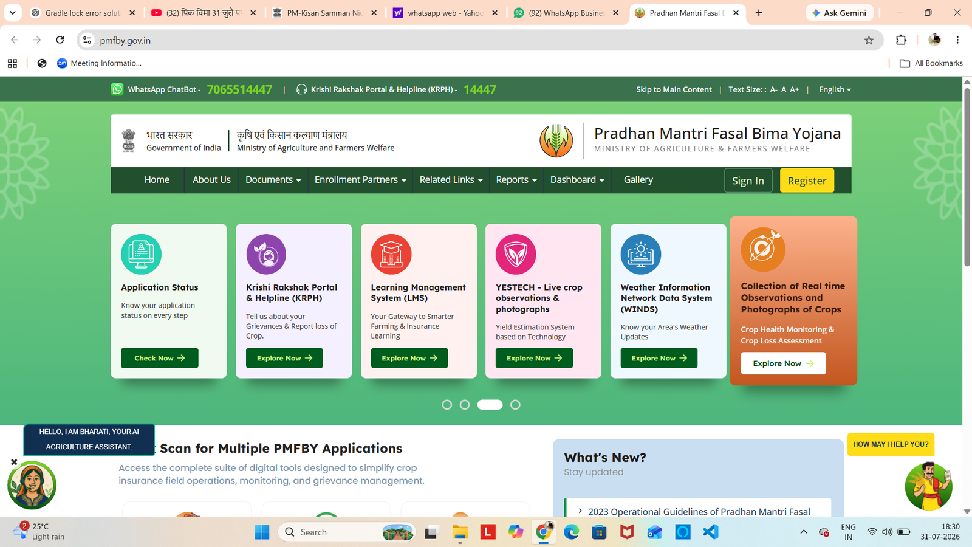972x547 pixels.
Task: Go to the Home menu item
Action: (157, 180)
